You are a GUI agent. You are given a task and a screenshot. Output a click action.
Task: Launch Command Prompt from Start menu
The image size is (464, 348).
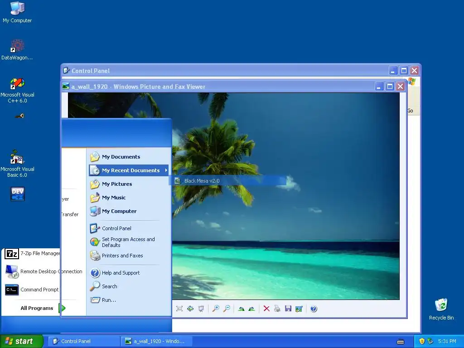[x=32, y=290]
